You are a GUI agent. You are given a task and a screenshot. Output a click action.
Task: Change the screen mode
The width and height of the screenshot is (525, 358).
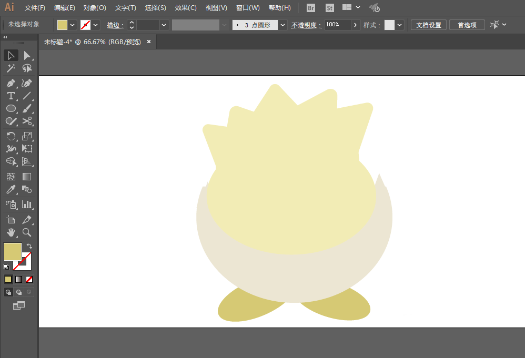(19, 305)
